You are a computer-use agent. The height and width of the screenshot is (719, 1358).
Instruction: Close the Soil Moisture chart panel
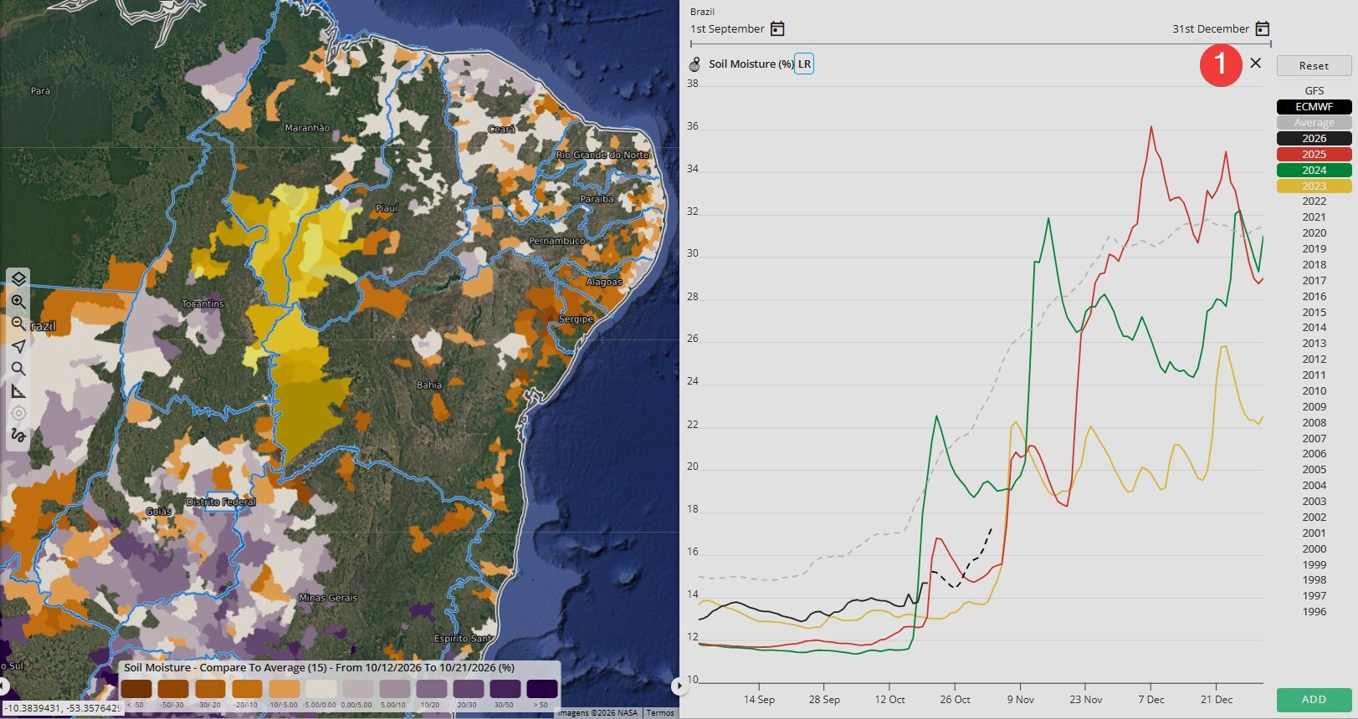click(1255, 63)
